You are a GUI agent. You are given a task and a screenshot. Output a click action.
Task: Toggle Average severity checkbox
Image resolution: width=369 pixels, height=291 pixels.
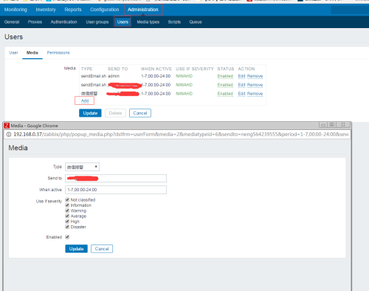67,216
